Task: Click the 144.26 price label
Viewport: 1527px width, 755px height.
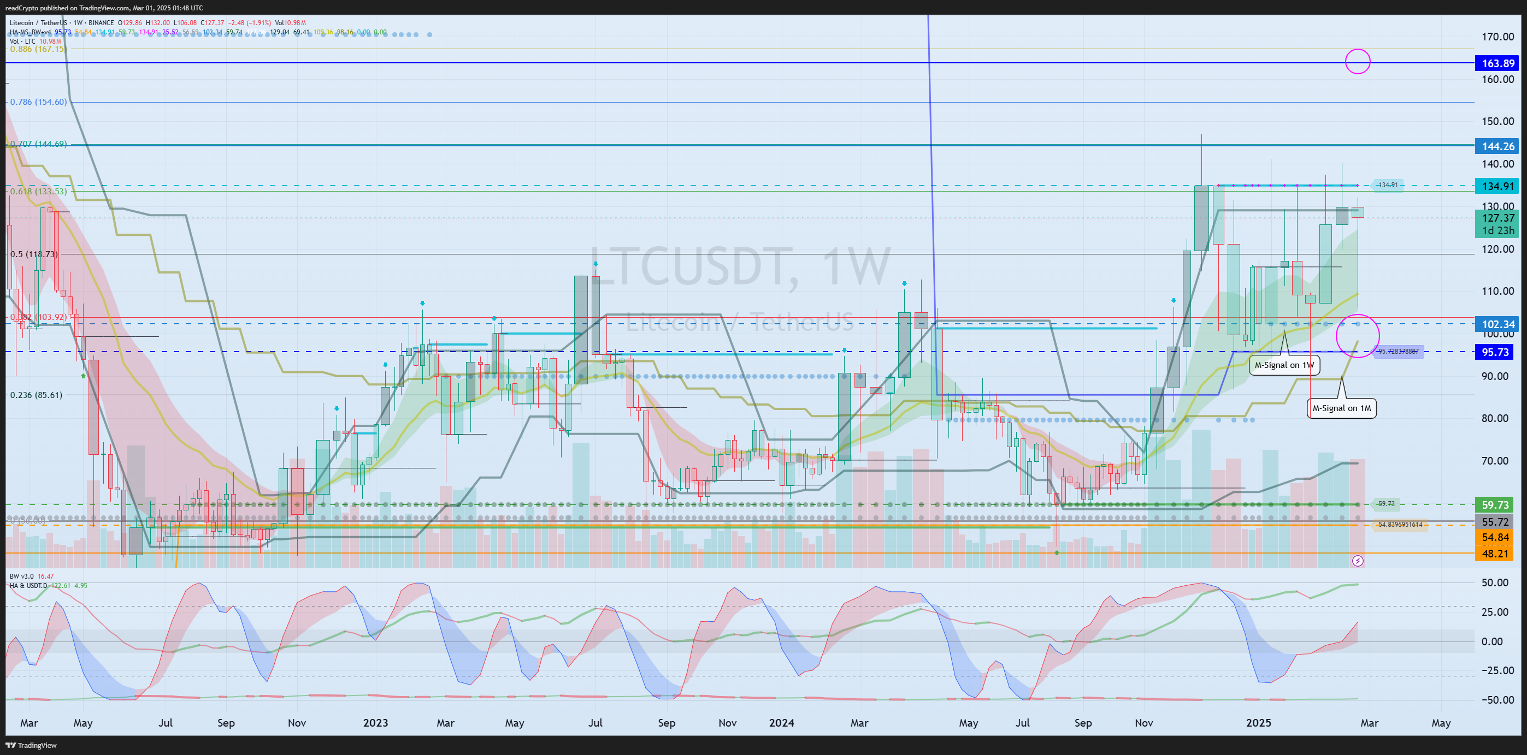Action: click(x=1496, y=146)
